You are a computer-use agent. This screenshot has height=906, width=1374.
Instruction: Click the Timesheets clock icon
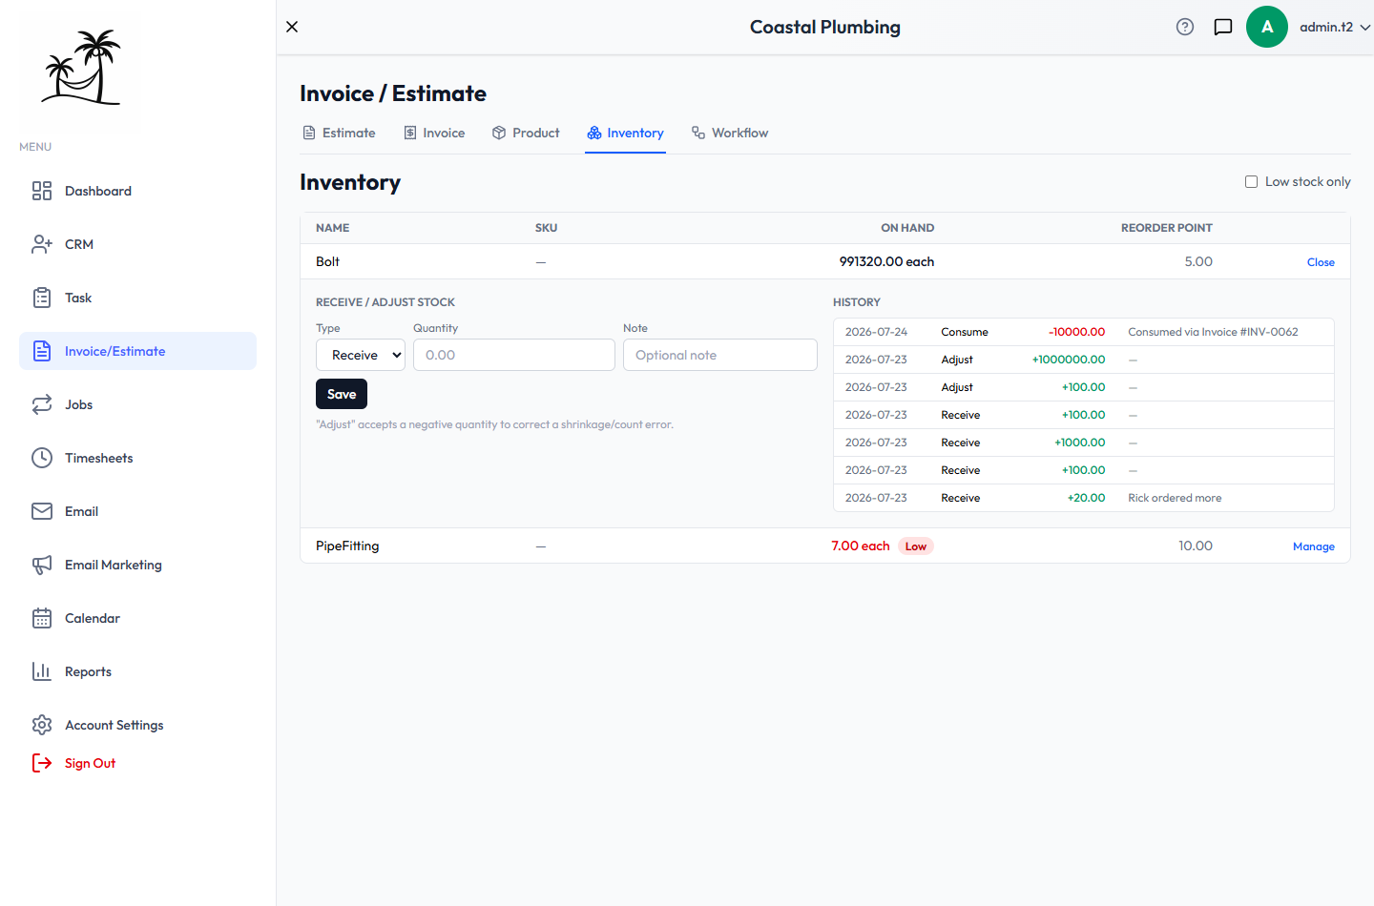tap(42, 458)
